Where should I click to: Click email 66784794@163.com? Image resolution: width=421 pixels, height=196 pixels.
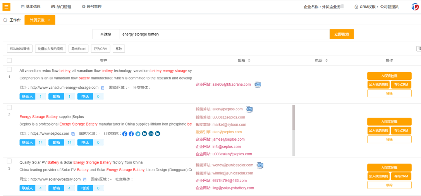[x=230, y=181]
